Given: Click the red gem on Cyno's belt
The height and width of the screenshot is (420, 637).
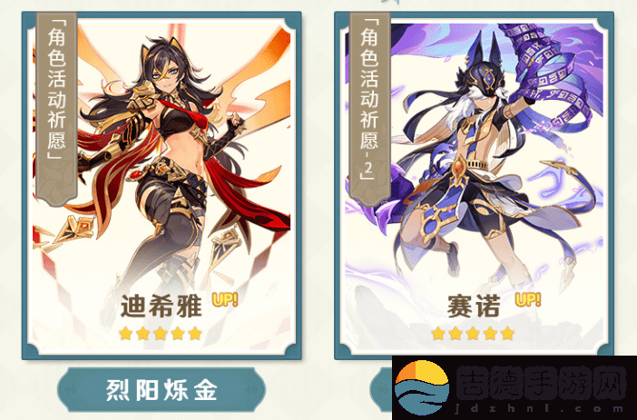Looking at the screenshot, I should pos(458,166).
